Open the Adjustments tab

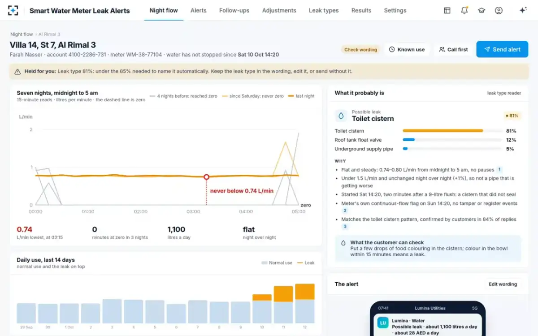[x=279, y=10]
